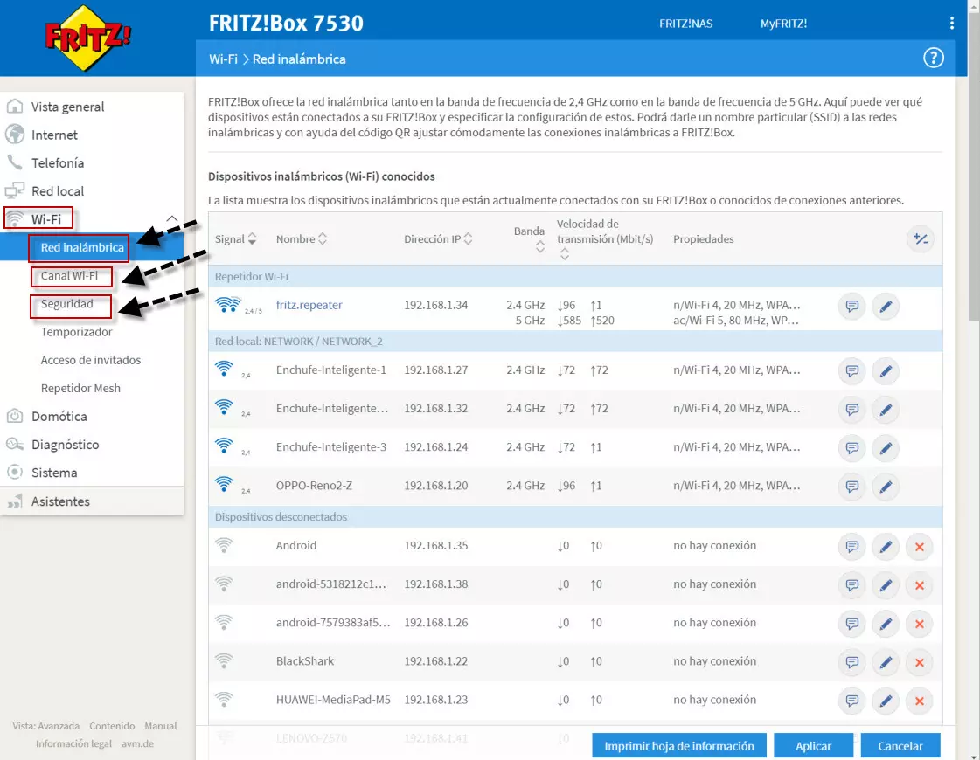Delete the Android device entry
The image size is (980, 760).
(x=920, y=547)
